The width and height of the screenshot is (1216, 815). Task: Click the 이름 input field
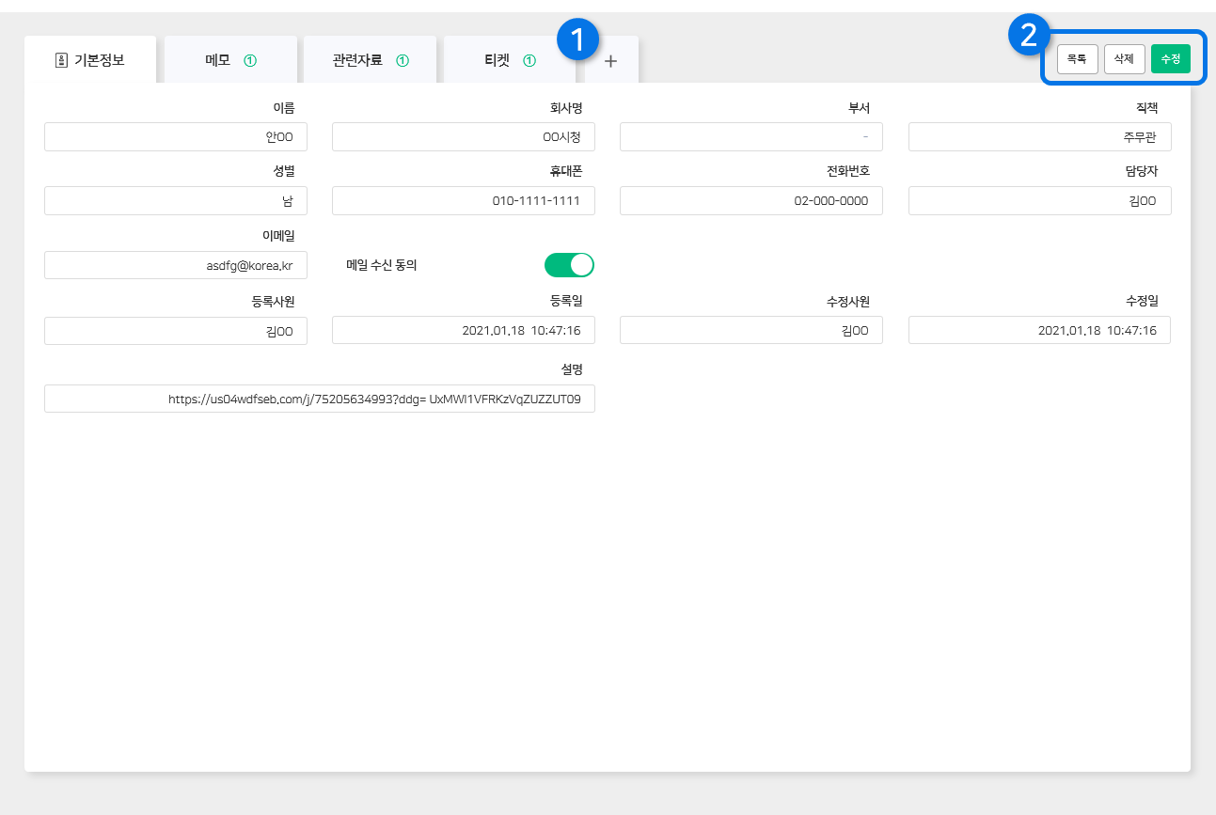click(176, 137)
